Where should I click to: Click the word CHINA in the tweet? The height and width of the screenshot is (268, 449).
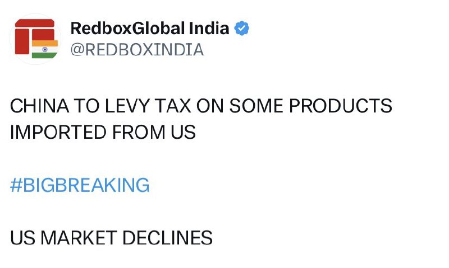coord(39,106)
